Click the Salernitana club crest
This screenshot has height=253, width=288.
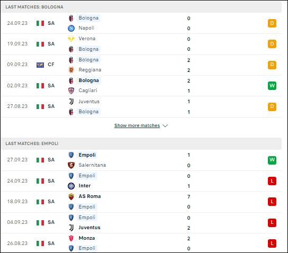pos(71,165)
